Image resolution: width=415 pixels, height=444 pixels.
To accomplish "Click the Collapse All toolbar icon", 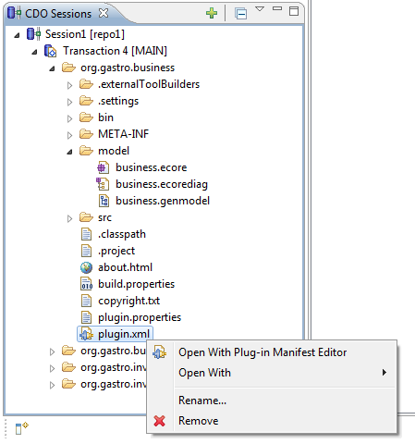I will coord(240,14).
